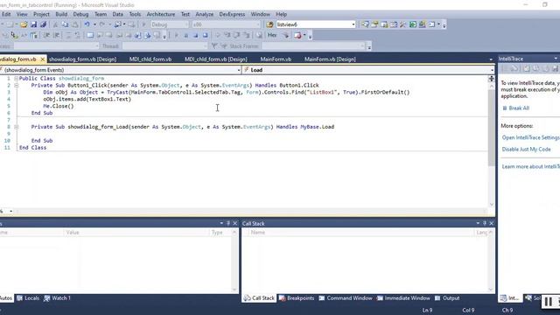Click the Open IntelliTrace Settings link
Image resolution: width=560 pixels, height=315 pixels.
pyautogui.click(x=531, y=137)
